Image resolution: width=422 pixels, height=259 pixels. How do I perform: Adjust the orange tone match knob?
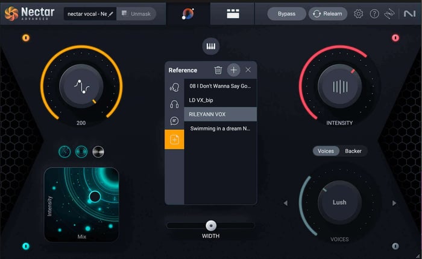(81, 86)
